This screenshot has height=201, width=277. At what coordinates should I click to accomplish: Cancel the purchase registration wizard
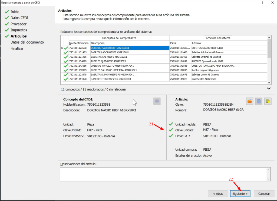point(264,194)
